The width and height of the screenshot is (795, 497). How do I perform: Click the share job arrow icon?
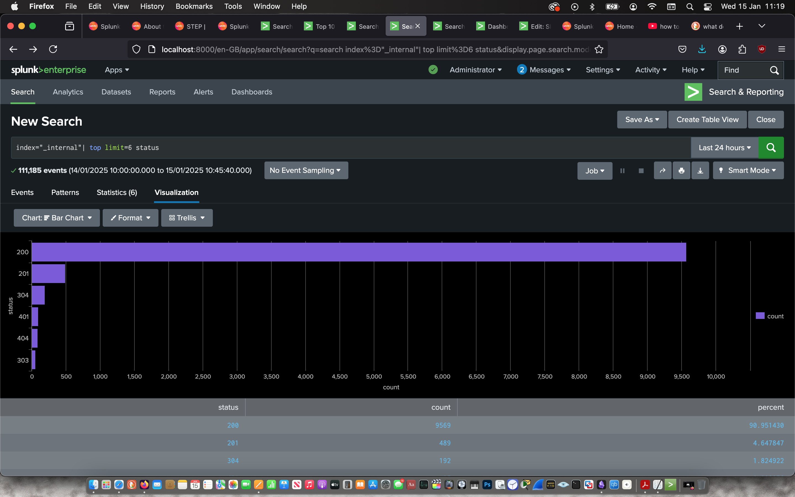[662, 171]
